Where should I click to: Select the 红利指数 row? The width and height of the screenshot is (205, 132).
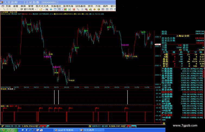(x=183, y=96)
